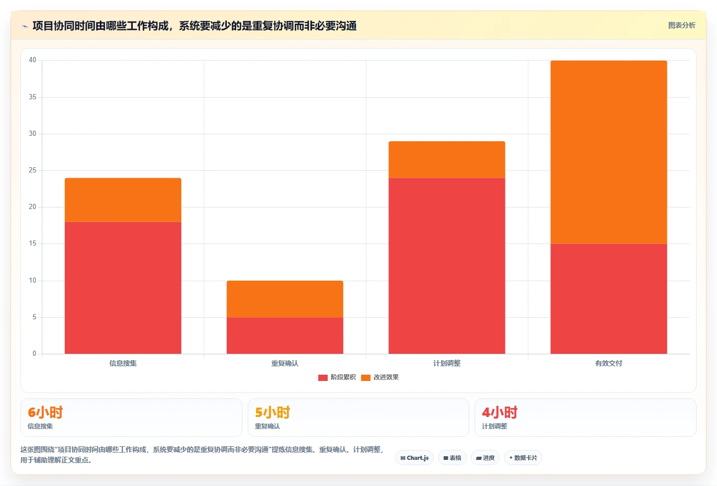Screen dimensions: 717x486
Task: Click the y-axis value 30
Action: point(32,134)
